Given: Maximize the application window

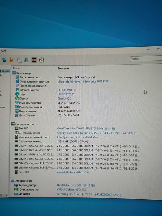Looking at the screenshot, I should click(x=159, y=49).
